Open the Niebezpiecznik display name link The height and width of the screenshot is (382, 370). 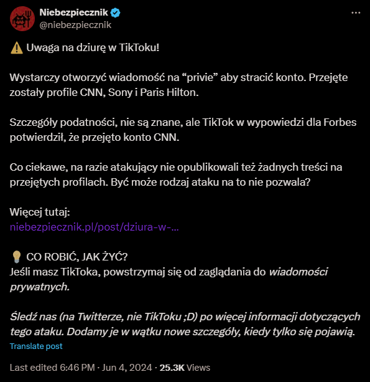coord(73,12)
